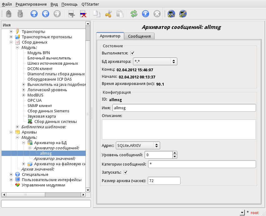The height and width of the screenshot is (216, 266).
Task: Open the Редактирование menu
Action: click(31, 4)
